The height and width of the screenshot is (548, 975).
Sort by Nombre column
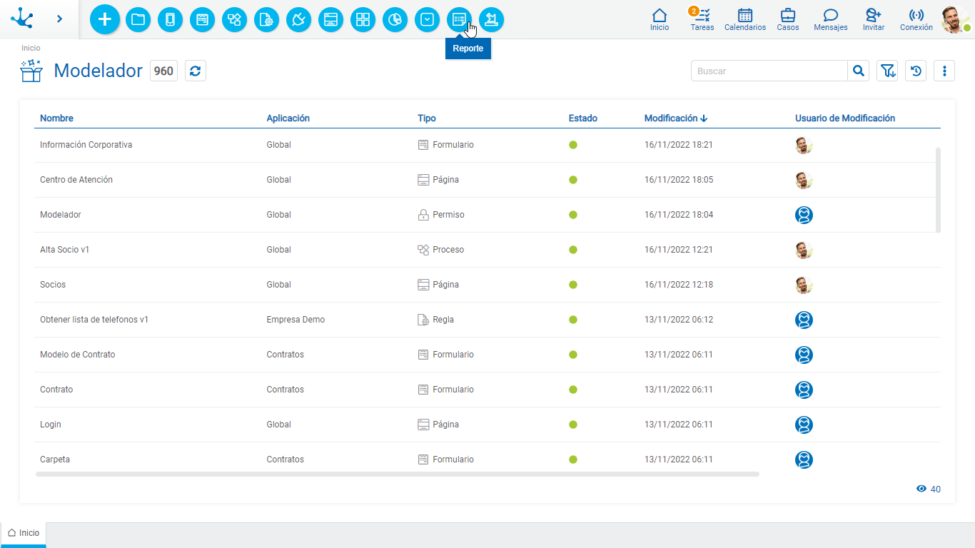(56, 118)
